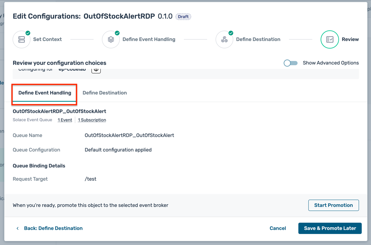The image size is (371, 245).
Task: Click the Draft status badge
Action: point(183,16)
